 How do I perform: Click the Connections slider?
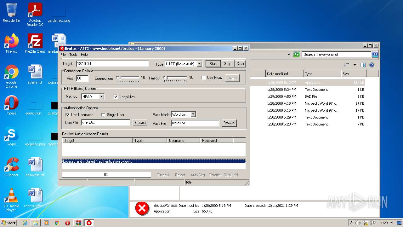pyautogui.click(x=128, y=78)
